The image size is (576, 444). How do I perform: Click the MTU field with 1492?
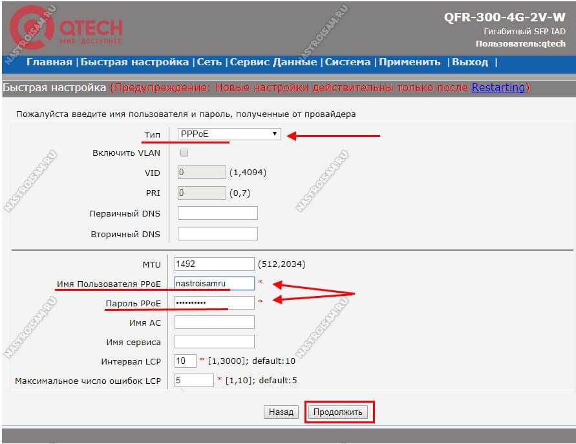coord(214,264)
